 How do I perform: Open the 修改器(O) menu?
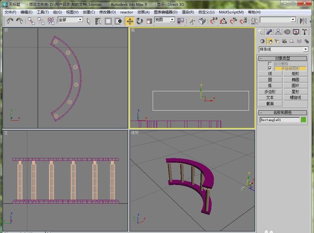pyautogui.click(x=107, y=12)
